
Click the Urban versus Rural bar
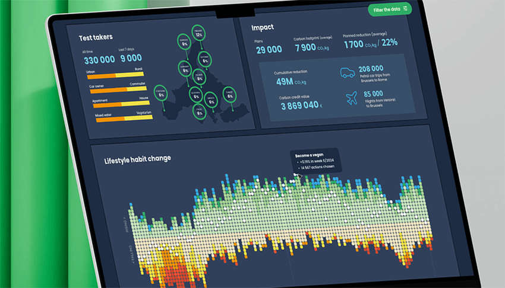pos(115,75)
